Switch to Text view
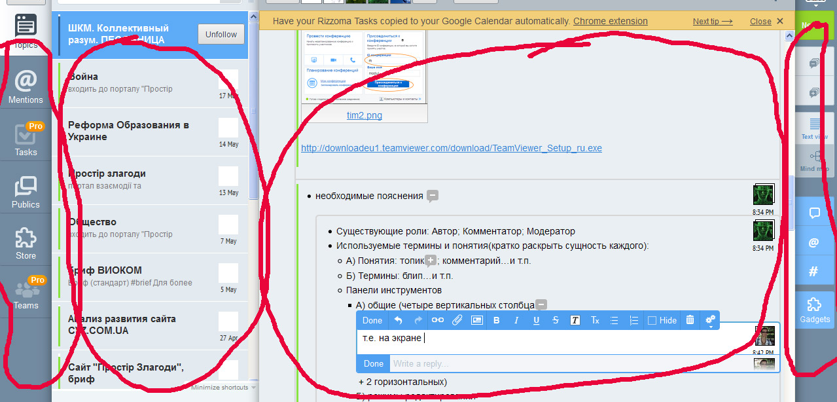The height and width of the screenshot is (402, 837). pyautogui.click(x=815, y=128)
